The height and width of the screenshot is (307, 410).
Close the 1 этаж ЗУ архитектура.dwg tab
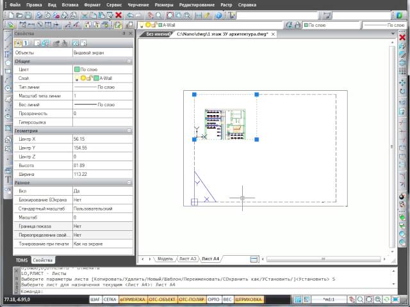pyautogui.click(x=273, y=34)
